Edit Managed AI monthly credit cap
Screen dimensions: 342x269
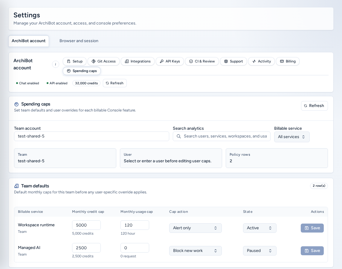(x=86, y=248)
